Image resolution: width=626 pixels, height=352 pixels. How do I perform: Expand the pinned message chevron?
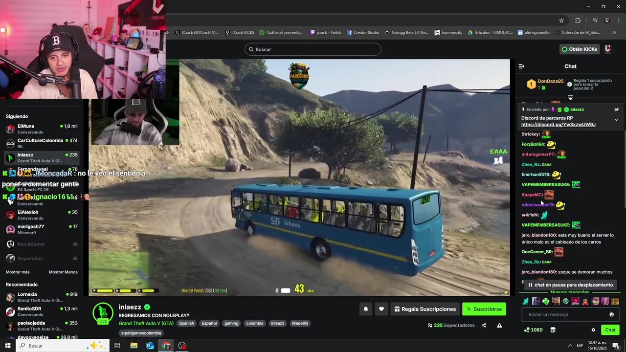click(616, 120)
